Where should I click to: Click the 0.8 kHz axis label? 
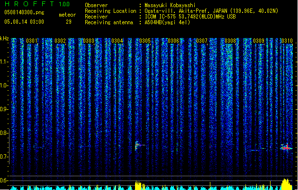point(4,133)
